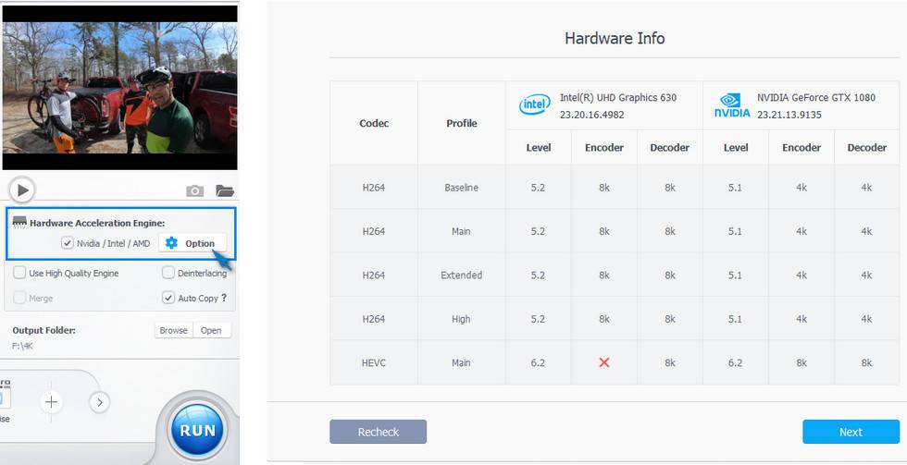Toggle the Merge checkbox
Viewport: 907px width, 465px height.
19,298
